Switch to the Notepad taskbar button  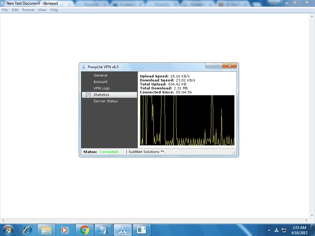pos(103,230)
